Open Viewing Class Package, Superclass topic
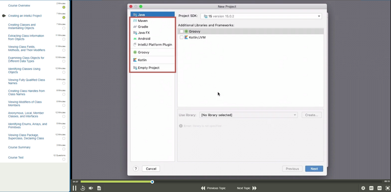This screenshot has width=391, height=192. 26,136
